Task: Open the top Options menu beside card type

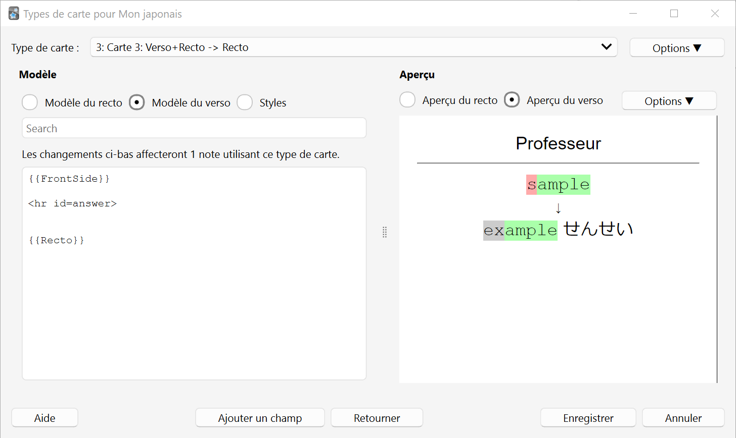Action: click(677, 48)
